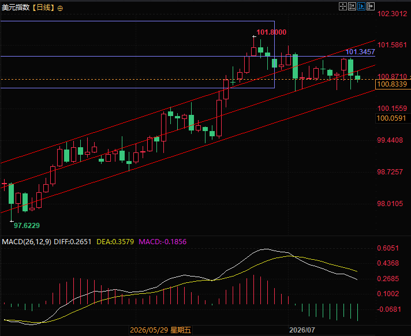Viewport: 411px width, 336px height.
Task: Click the 97.6229 low price marker
Action: [x=27, y=225]
